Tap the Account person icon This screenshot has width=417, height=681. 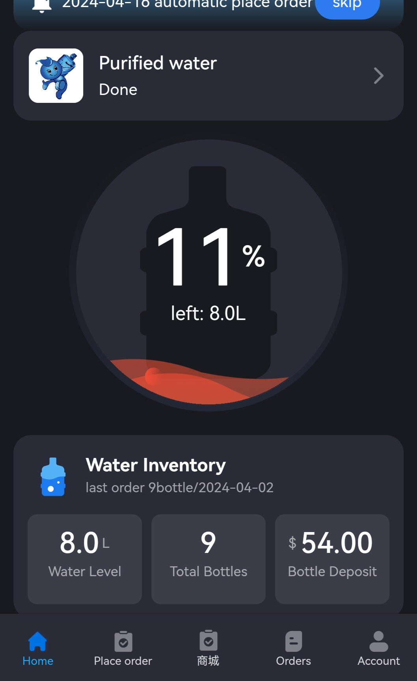(x=379, y=641)
